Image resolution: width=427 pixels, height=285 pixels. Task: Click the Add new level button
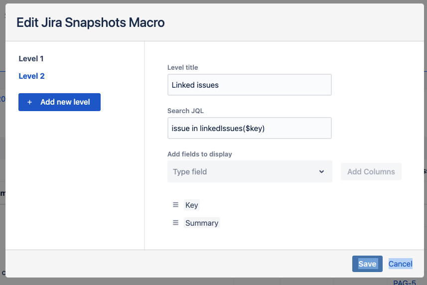coord(59,102)
